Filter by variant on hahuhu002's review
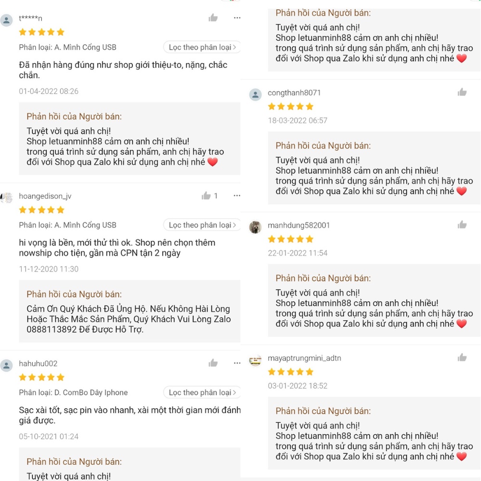The width and height of the screenshot is (481, 481). pos(202,393)
